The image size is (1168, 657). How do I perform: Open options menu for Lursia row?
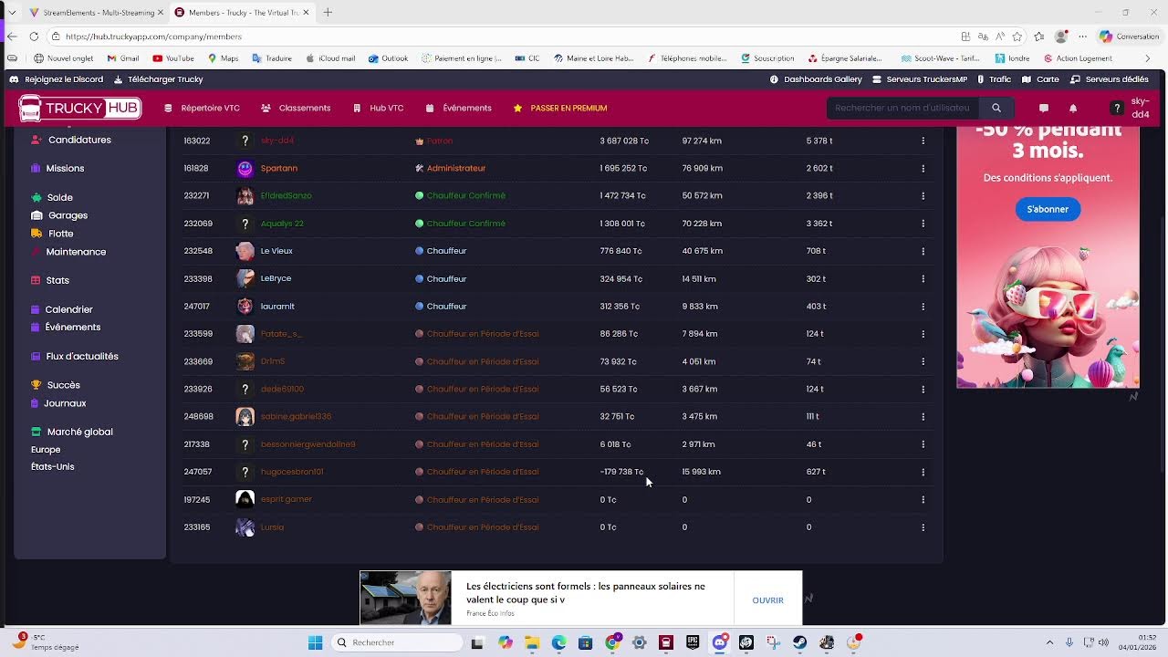pyautogui.click(x=923, y=527)
